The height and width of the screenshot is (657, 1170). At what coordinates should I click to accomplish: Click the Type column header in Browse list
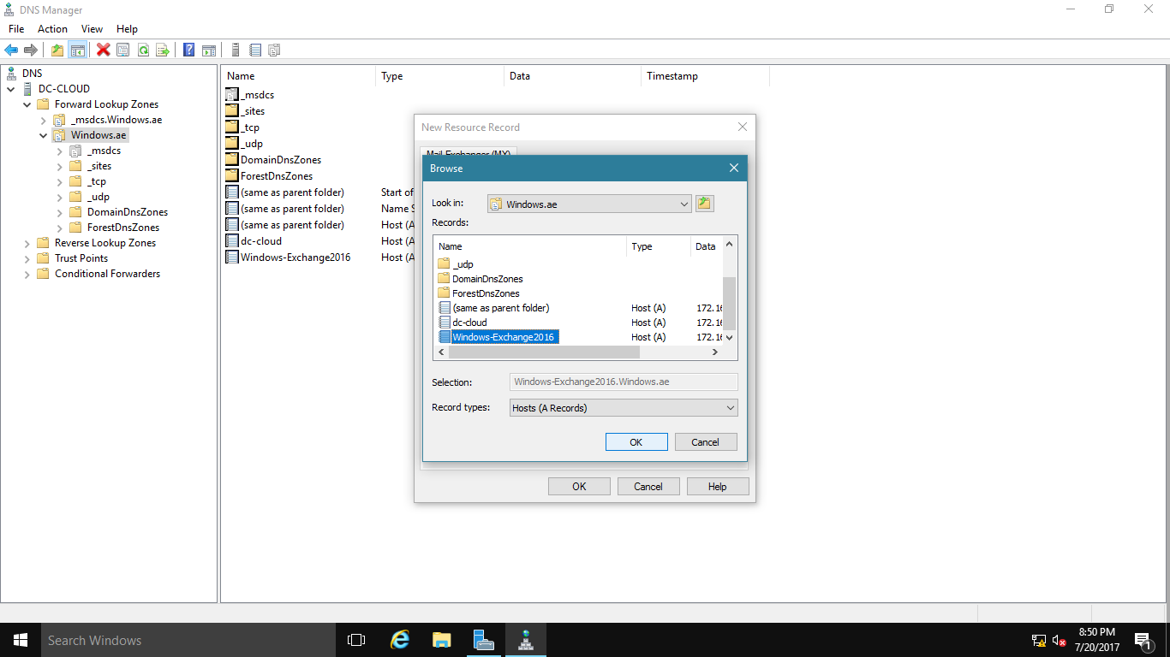click(x=659, y=246)
